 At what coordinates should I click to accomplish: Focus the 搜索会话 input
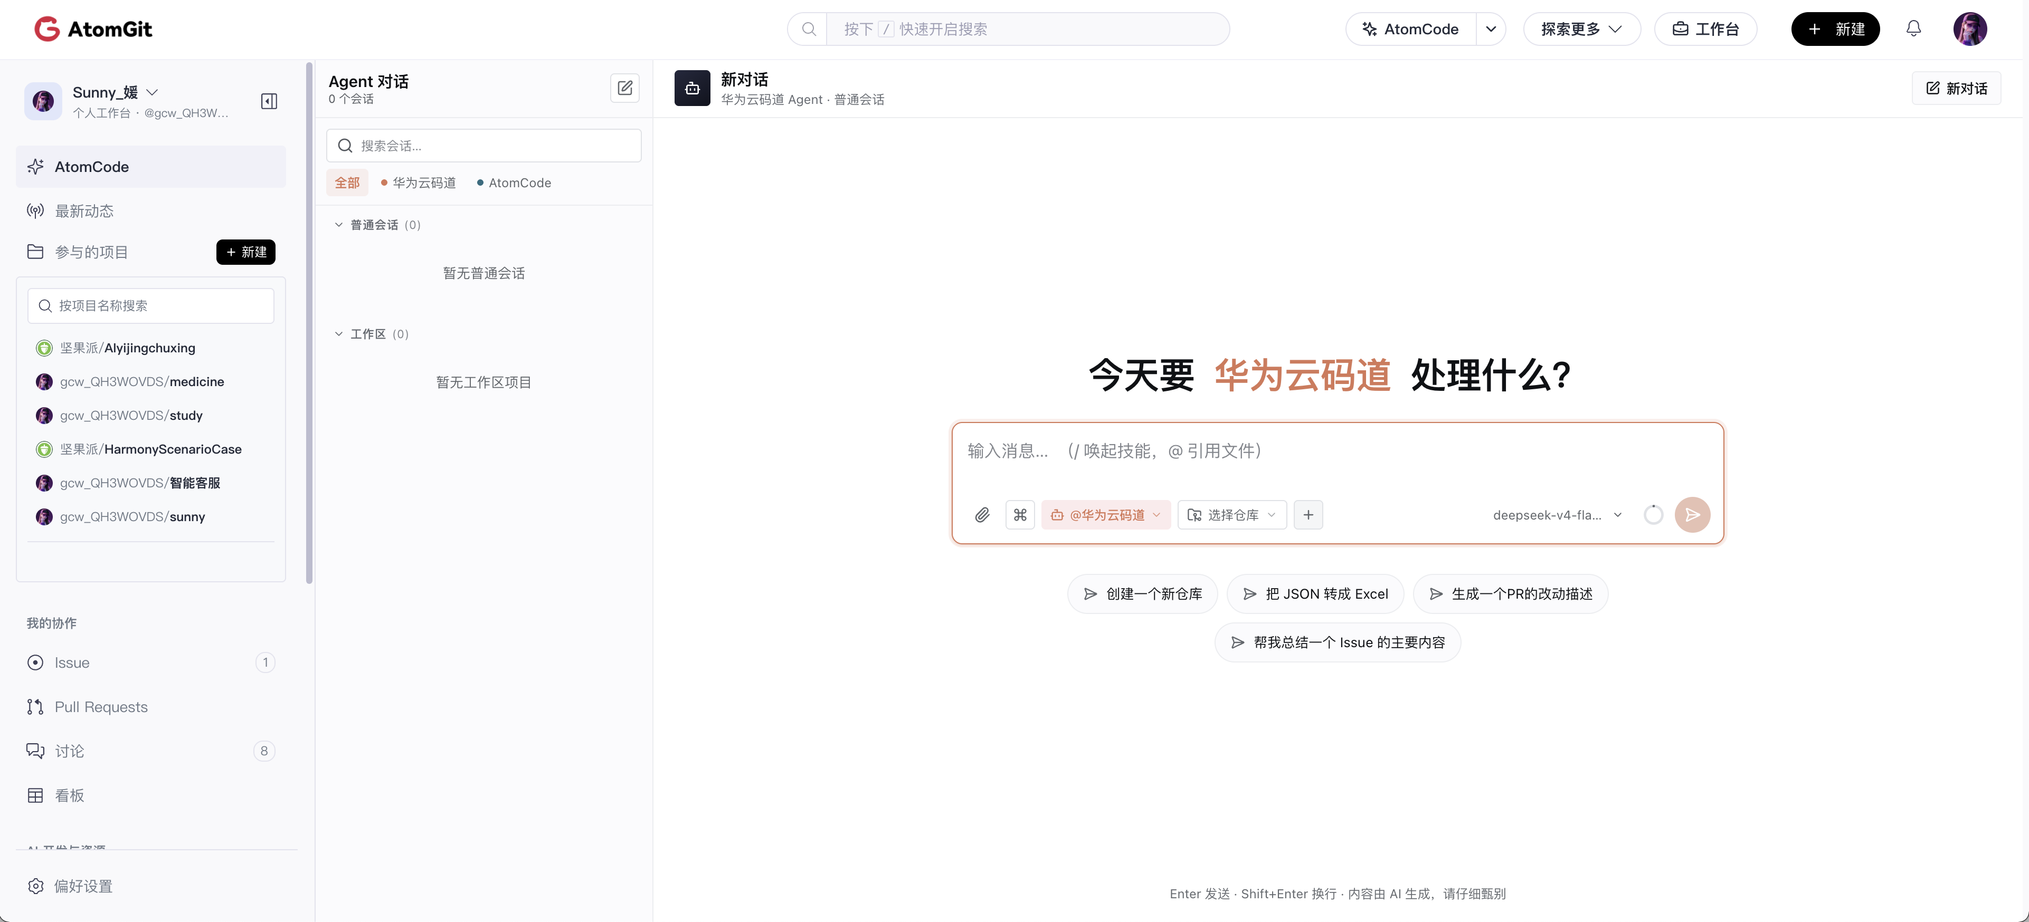tap(483, 146)
